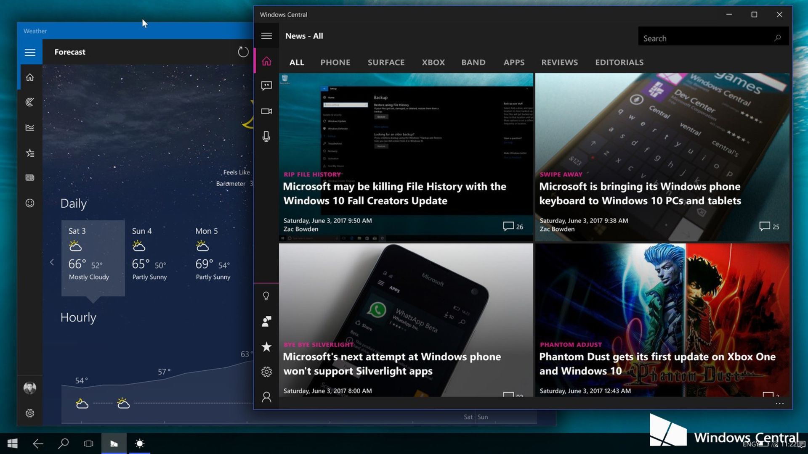The width and height of the screenshot is (808, 454).
Task: Open the ellipsis more options at bottom right
Action: click(x=779, y=404)
